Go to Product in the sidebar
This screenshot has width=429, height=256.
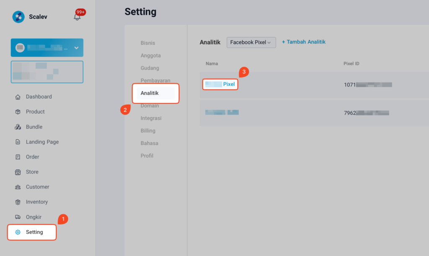35,112
